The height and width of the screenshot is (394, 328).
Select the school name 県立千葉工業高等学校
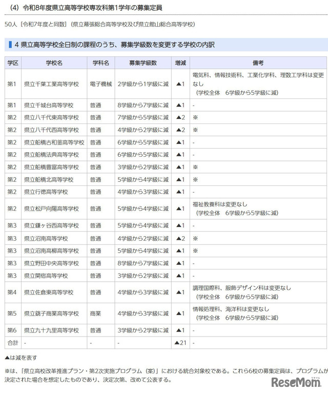point(52,84)
